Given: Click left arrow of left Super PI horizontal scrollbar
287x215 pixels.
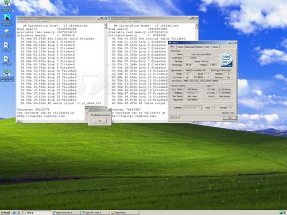Looking at the screenshot, I should tap(18, 121).
